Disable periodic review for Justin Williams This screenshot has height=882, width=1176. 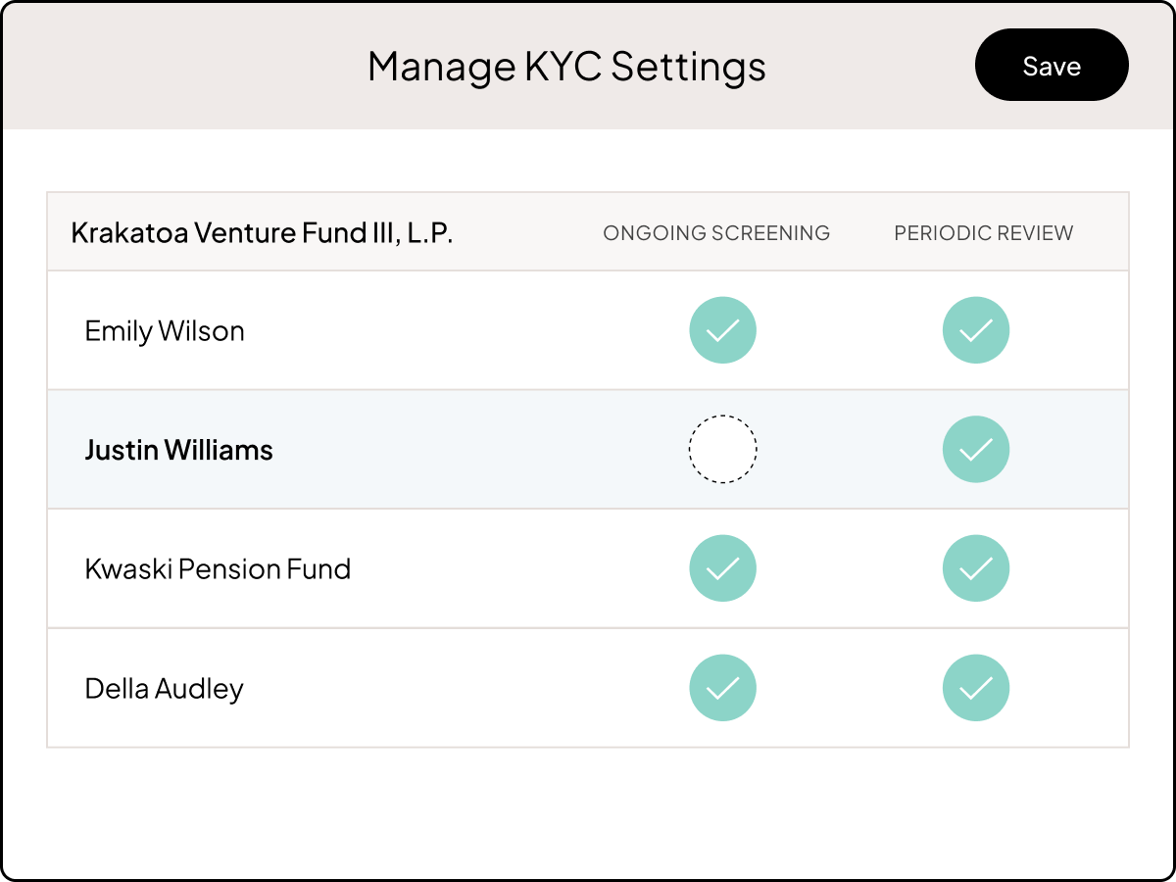click(x=976, y=449)
